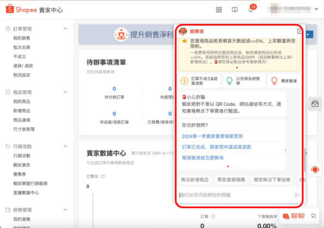Viewport: 324px width, 228px height.
Task: Open 物流設定 in the sidebar
Action: [22, 75]
